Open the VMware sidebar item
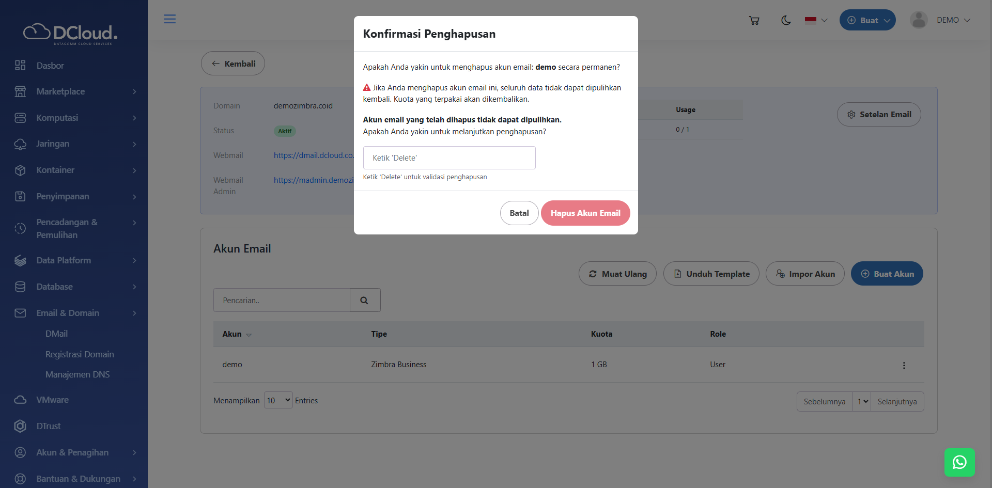992x488 pixels. click(52, 400)
